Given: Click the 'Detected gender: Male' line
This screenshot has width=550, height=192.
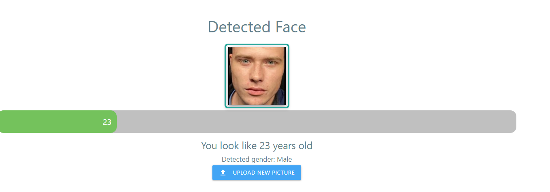Looking at the screenshot, I should point(257,159).
